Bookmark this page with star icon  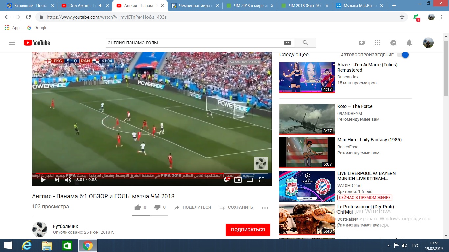[402, 17]
